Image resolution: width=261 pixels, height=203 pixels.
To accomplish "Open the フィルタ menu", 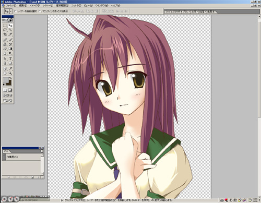I will pyautogui.click(x=76, y=6).
